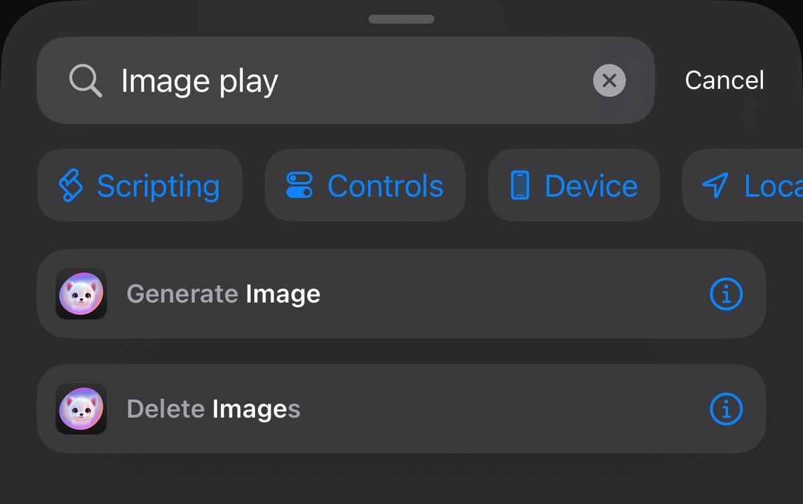Tap the magnifying glass search icon
803x504 pixels.
click(x=86, y=81)
